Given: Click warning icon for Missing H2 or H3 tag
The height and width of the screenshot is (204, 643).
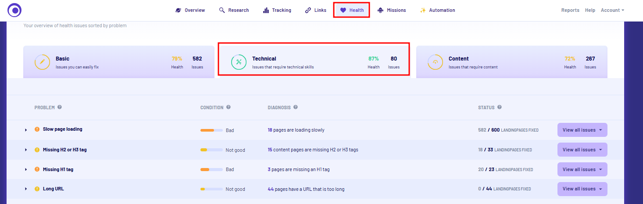Looking at the screenshot, I should point(37,150).
